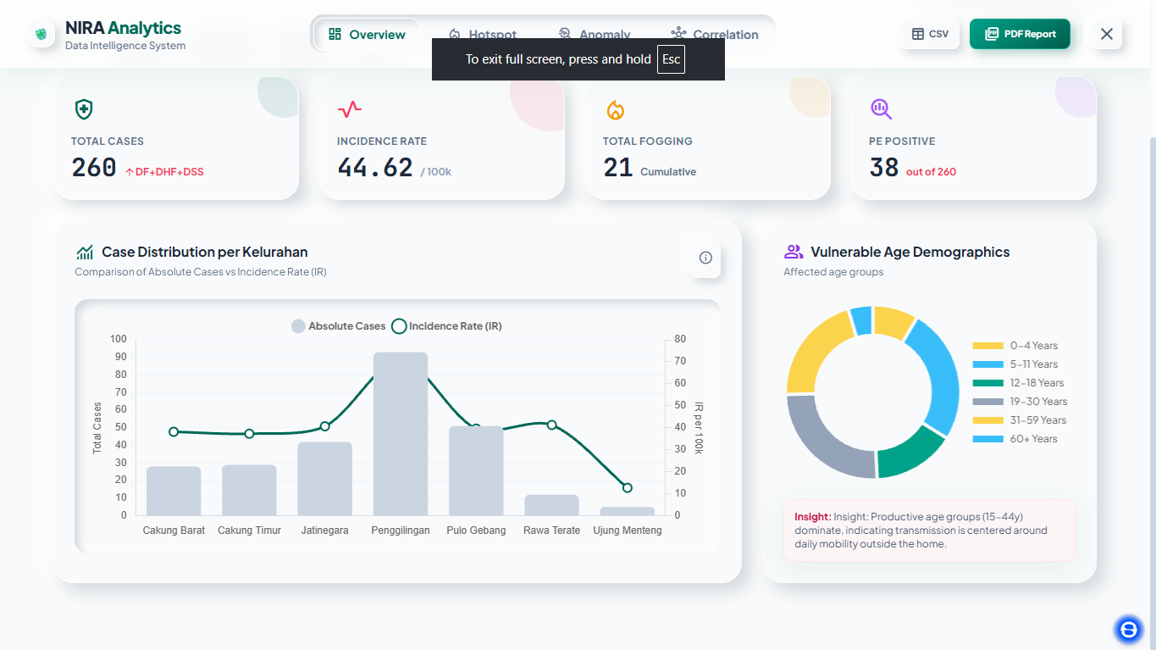Select the 12-18 Years green swatch
This screenshot has height=650, width=1156.
click(988, 383)
